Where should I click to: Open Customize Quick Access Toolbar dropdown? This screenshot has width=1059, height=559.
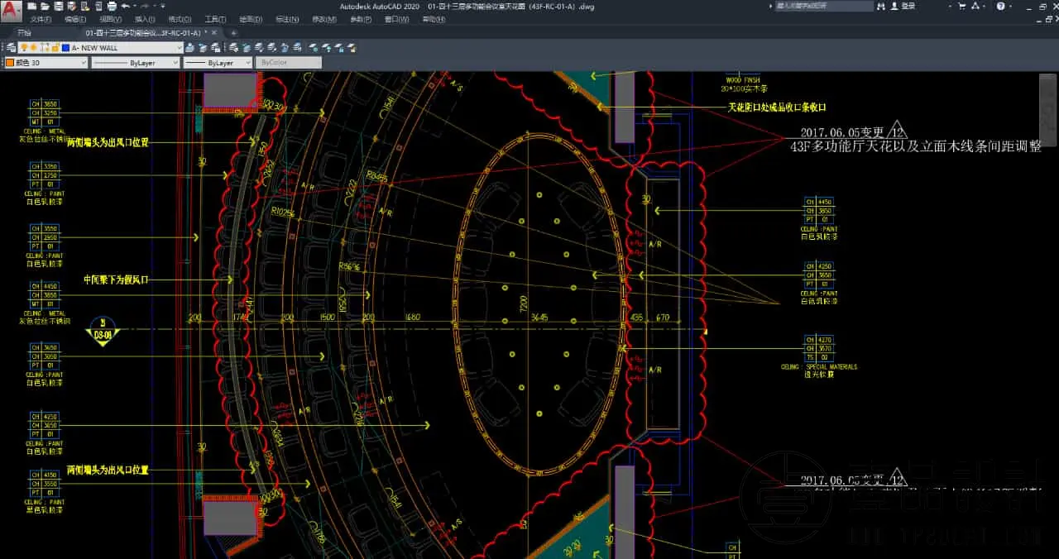coord(163,6)
